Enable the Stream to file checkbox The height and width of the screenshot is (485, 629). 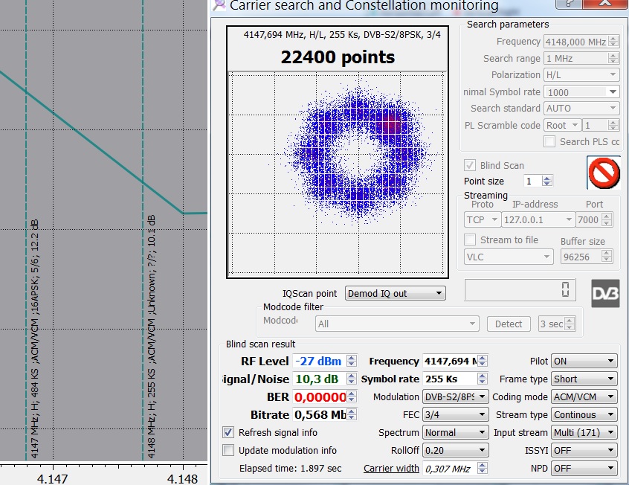(470, 240)
